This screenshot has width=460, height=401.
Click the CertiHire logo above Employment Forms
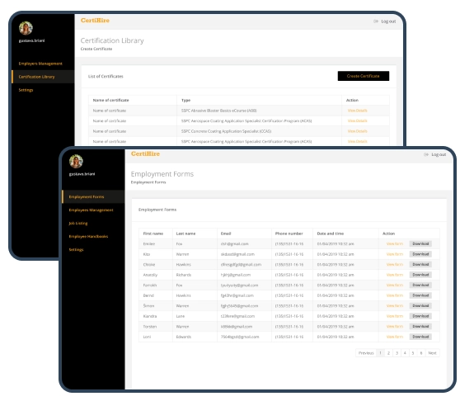click(x=145, y=153)
